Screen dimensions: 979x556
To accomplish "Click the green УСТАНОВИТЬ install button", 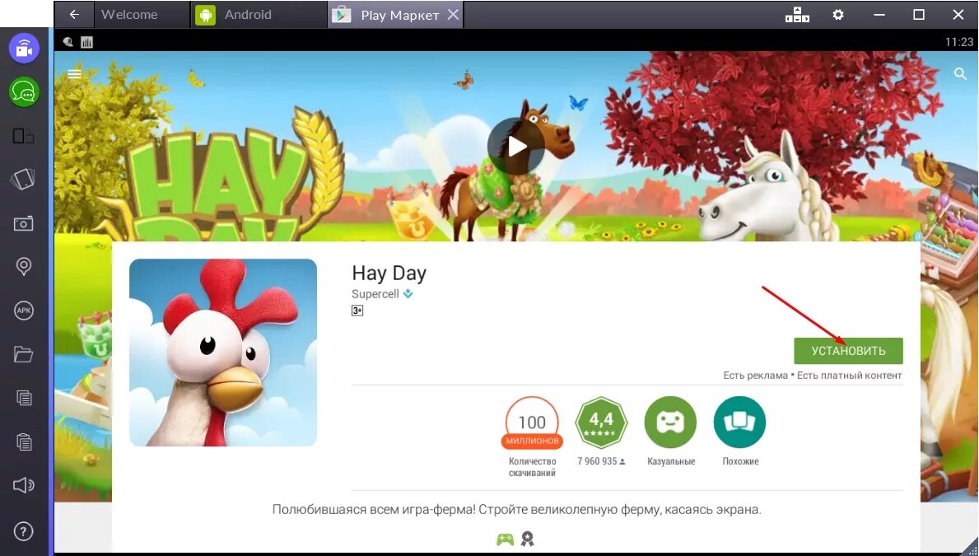I will click(x=849, y=350).
